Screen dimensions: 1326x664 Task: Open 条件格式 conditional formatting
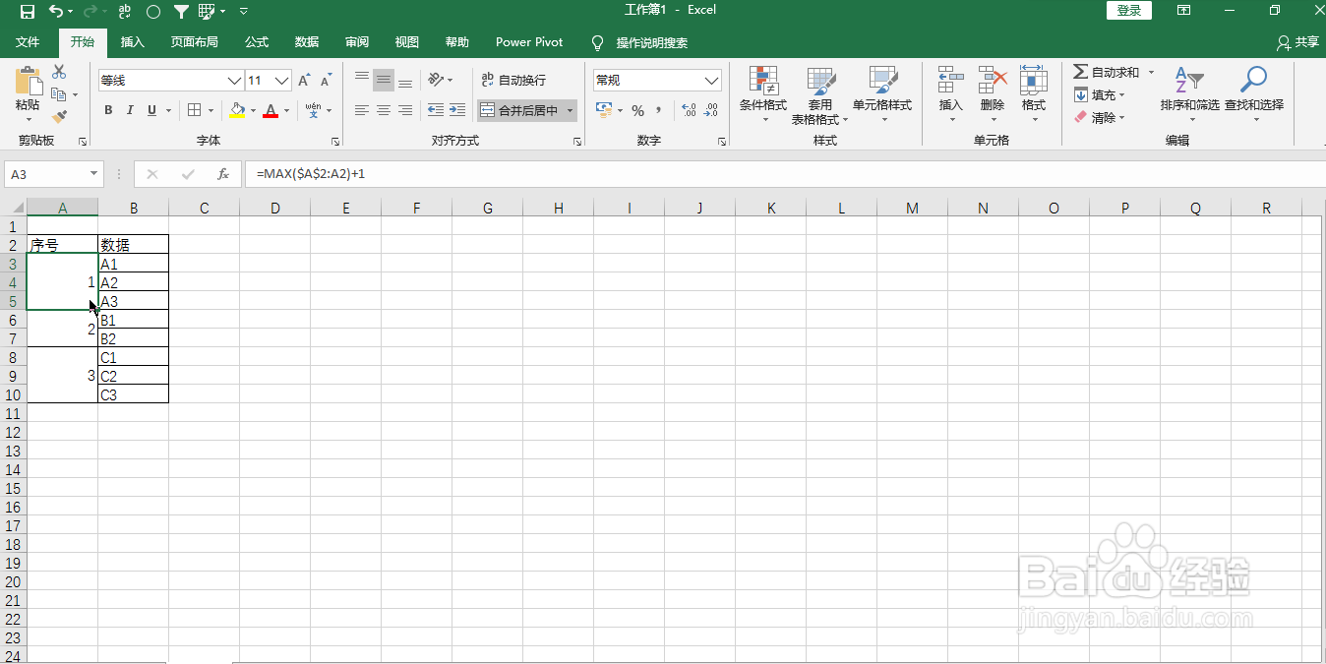[763, 94]
